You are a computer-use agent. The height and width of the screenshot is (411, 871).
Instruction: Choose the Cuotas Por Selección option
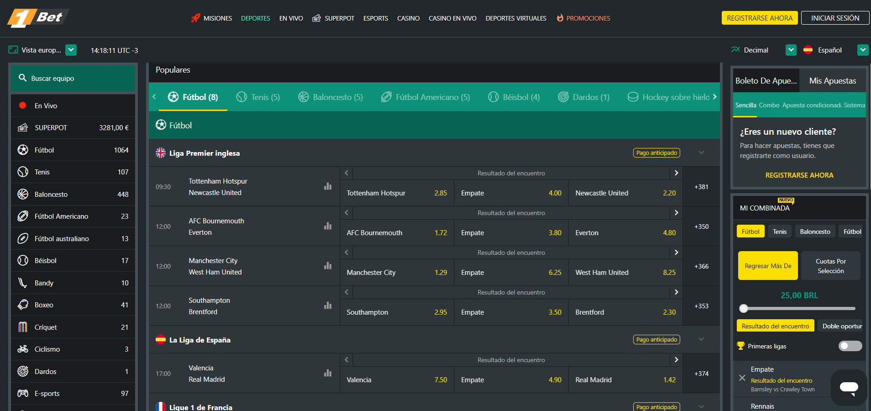(x=831, y=266)
